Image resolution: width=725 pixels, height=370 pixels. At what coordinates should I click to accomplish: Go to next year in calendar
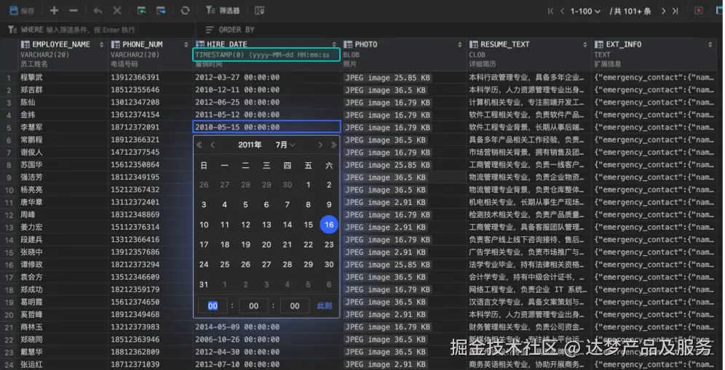pyautogui.click(x=333, y=145)
